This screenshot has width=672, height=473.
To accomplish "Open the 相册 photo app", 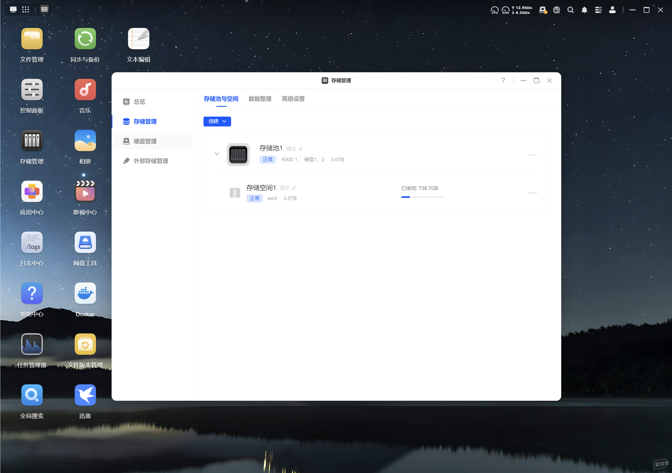I will click(x=85, y=141).
